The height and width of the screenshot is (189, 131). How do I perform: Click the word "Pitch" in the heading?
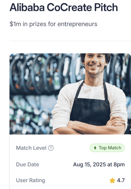click(x=106, y=7)
